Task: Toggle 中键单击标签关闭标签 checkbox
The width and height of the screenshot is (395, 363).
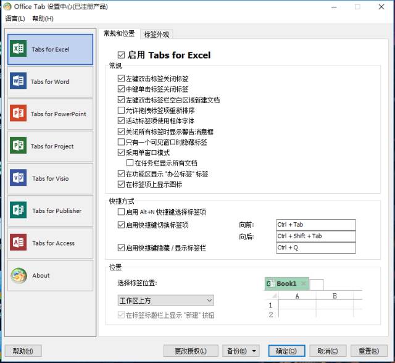Action: tap(121, 89)
